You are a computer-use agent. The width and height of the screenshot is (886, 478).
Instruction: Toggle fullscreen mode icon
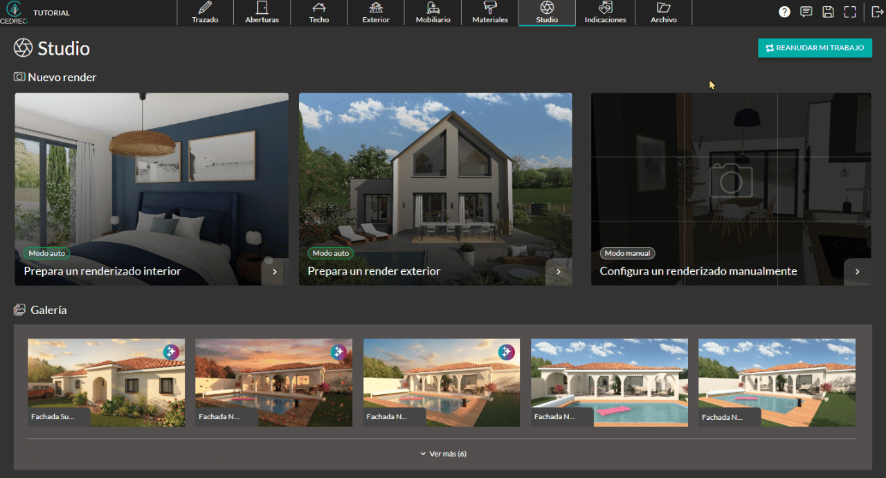click(850, 12)
